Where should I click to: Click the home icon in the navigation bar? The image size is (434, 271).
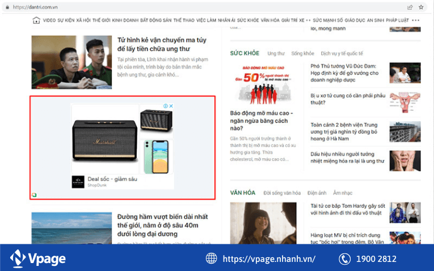tap(36, 20)
